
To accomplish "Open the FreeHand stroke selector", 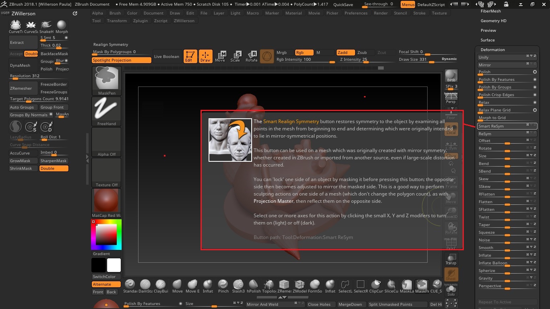I will [107, 111].
